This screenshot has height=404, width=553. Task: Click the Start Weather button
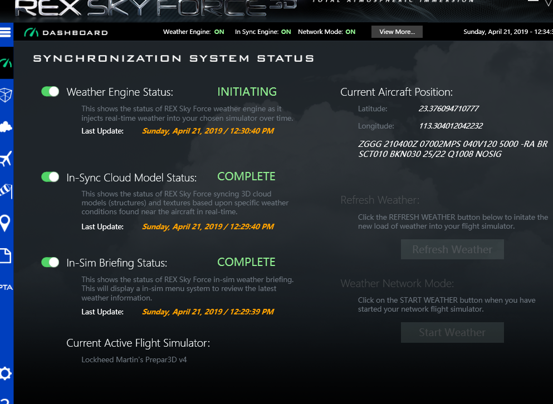click(452, 332)
